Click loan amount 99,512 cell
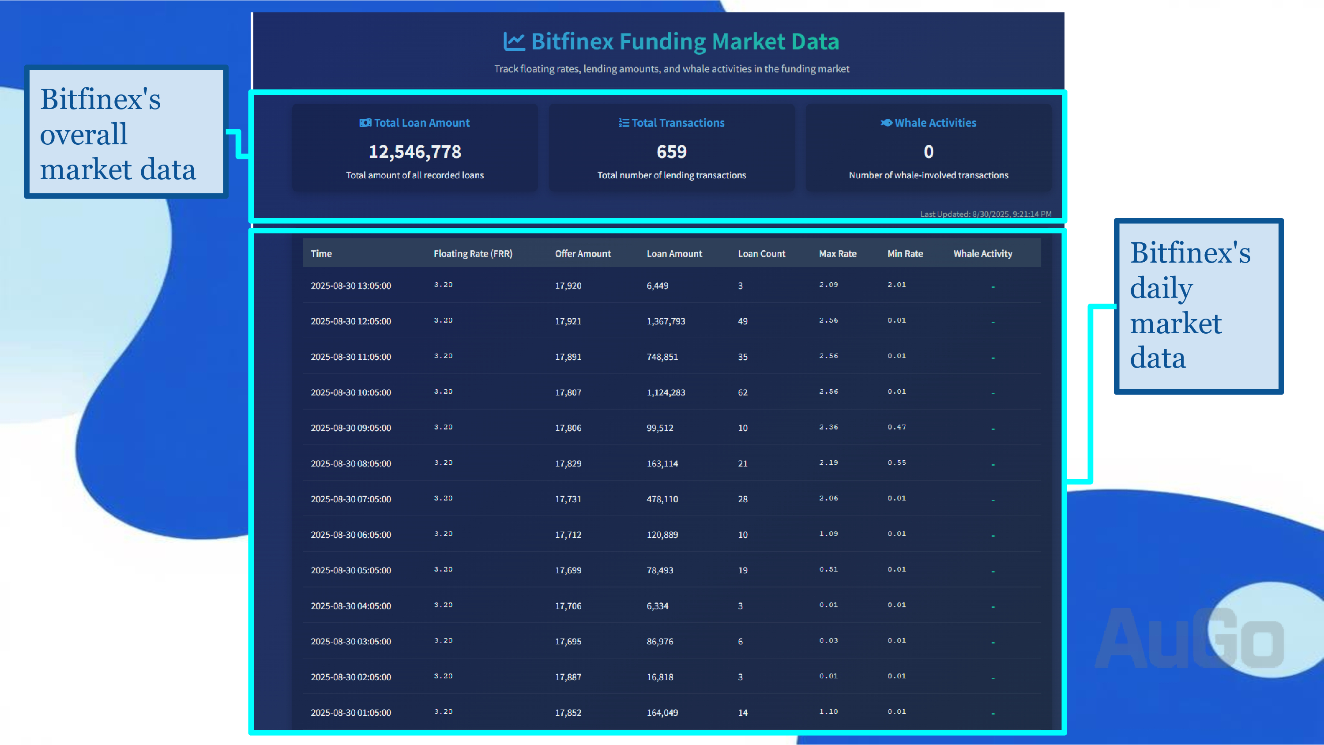Image resolution: width=1324 pixels, height=745 pixels. [659, 428]
